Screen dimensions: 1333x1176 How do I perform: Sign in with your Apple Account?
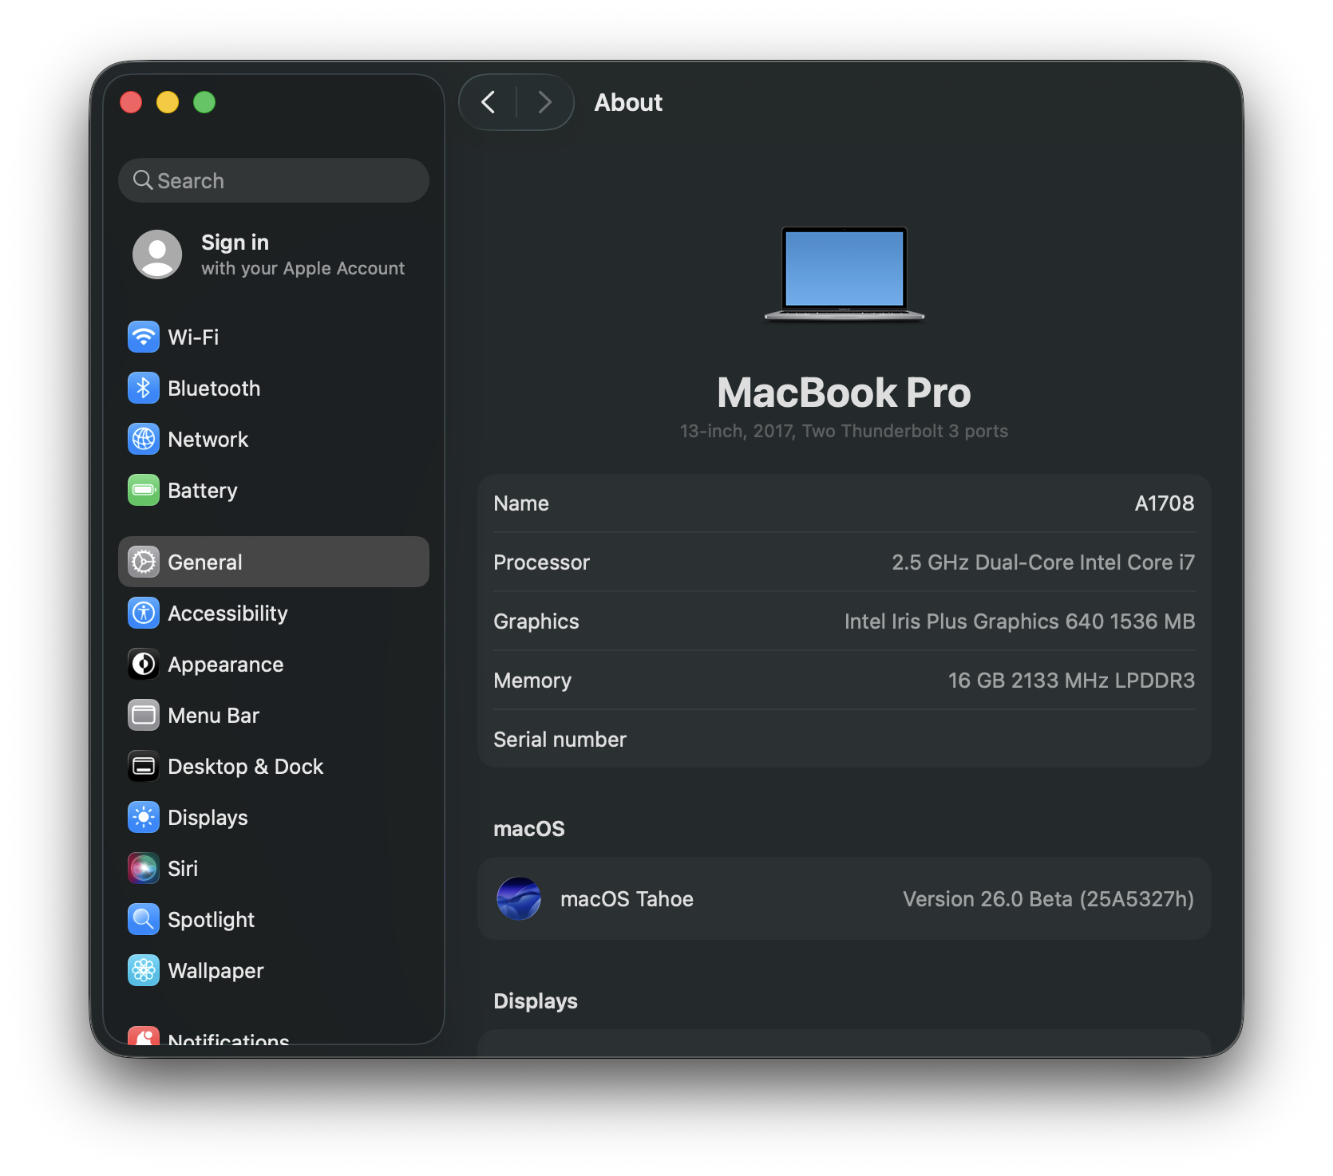pos(274,255)
